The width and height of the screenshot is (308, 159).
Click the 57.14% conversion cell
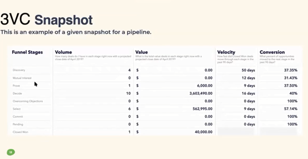(291, 109)
